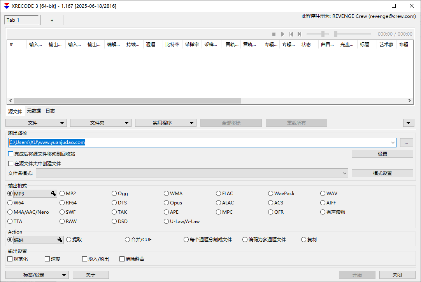
Task: Select 有声读物 output format
Action: point(332,212)
